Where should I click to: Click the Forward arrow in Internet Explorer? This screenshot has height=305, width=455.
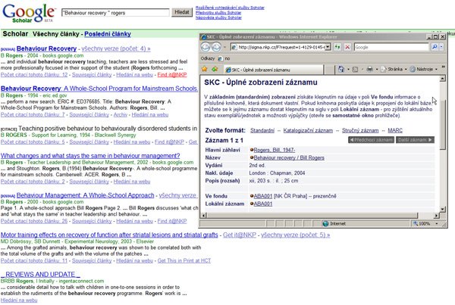pos(216,47)
